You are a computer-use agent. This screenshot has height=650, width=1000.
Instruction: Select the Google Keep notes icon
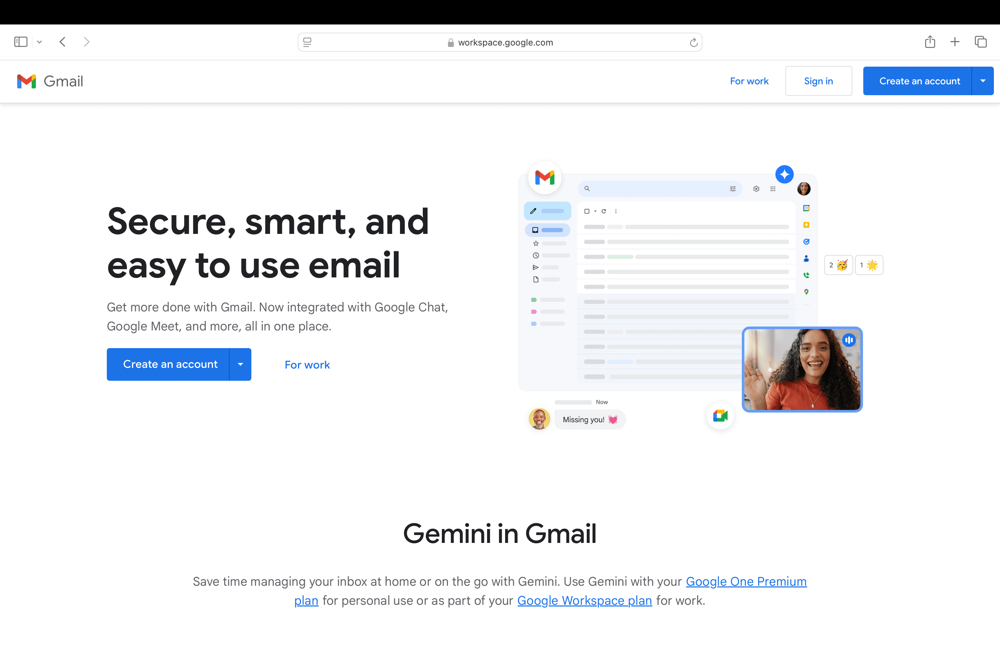(x=806, y=225)
